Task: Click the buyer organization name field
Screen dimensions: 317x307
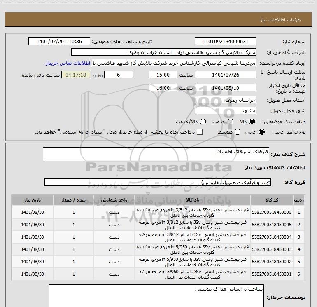Action: [x=164, y=52]
